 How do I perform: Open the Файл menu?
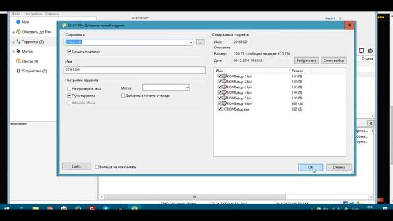click(16, 14)
